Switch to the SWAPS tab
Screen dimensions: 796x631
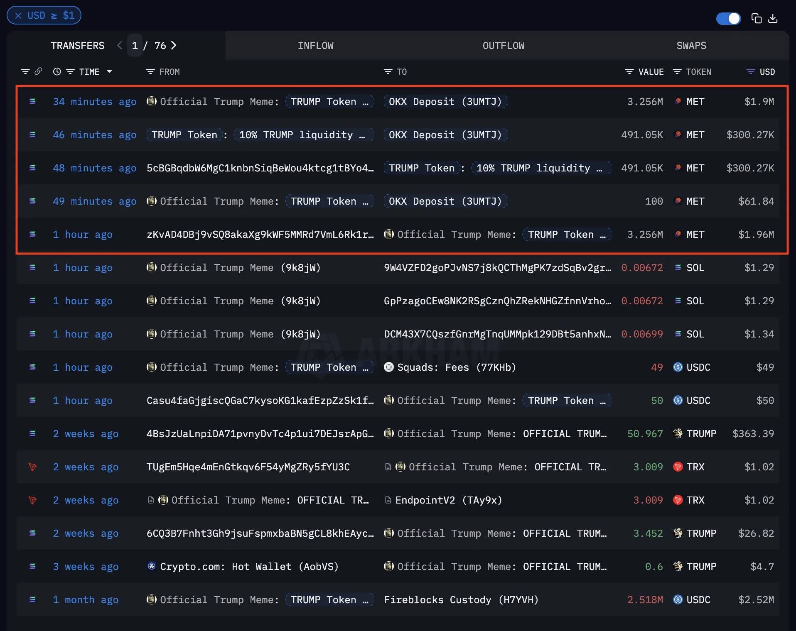coord(691,46)
